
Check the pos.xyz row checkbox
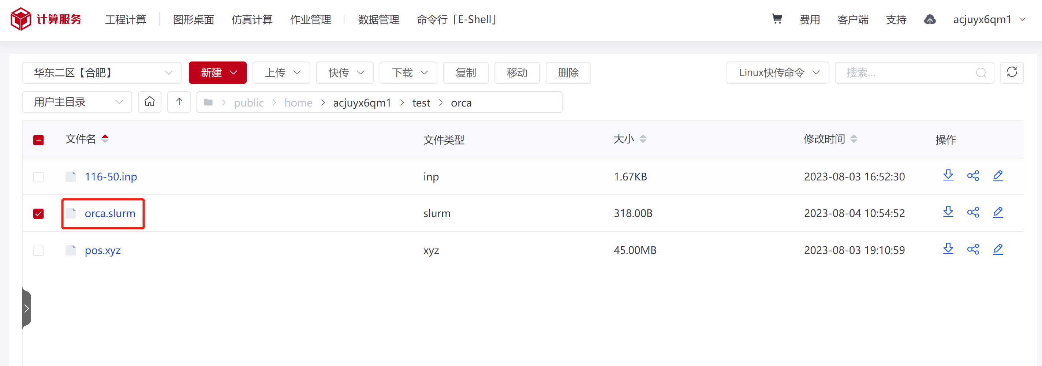(x=38, y=250)
